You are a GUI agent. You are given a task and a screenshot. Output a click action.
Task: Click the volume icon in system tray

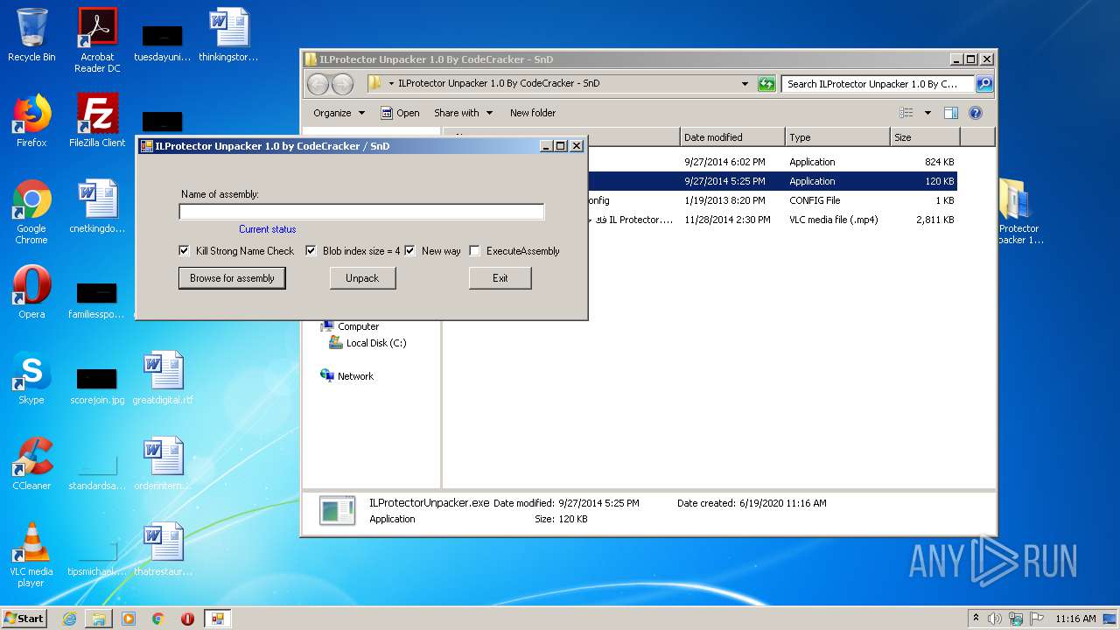click(x=994, y=619)
